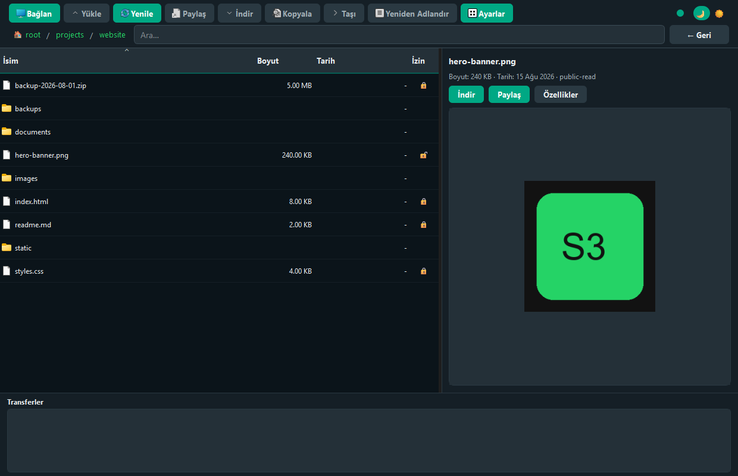Click the sort arrow above İsim column

pos(126,51)
